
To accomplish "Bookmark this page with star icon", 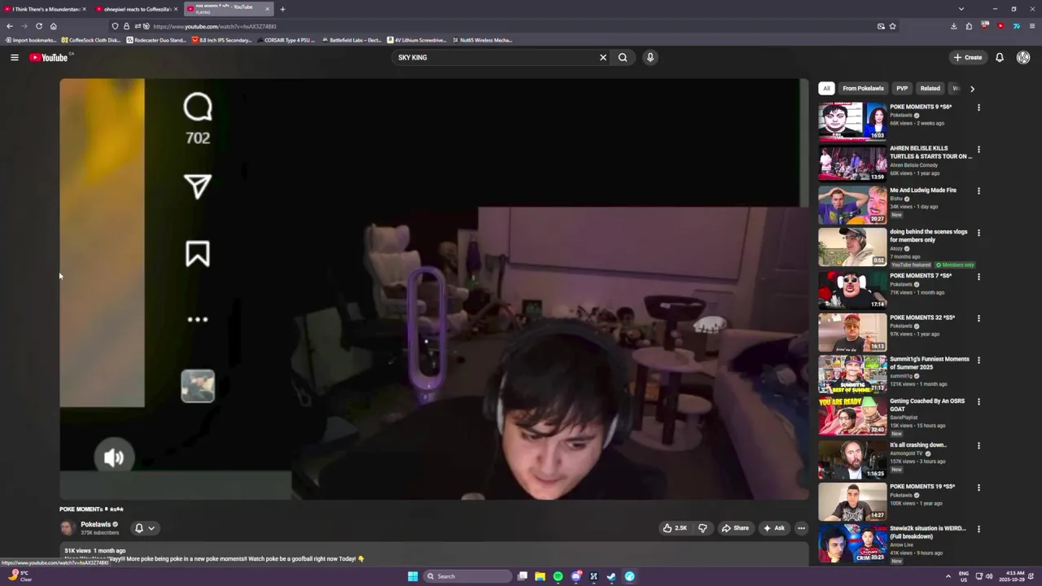I will 893,26.
